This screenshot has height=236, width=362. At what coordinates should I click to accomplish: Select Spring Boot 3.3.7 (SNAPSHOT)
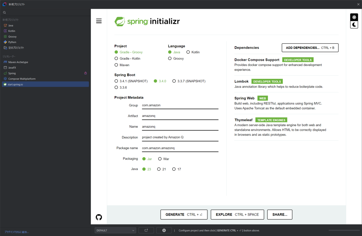189,81
